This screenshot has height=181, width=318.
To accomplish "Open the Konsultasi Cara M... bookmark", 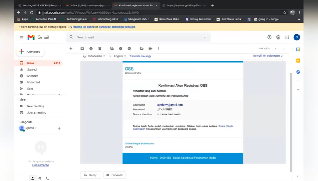I will pyautogui.click(x=44, y=19).
